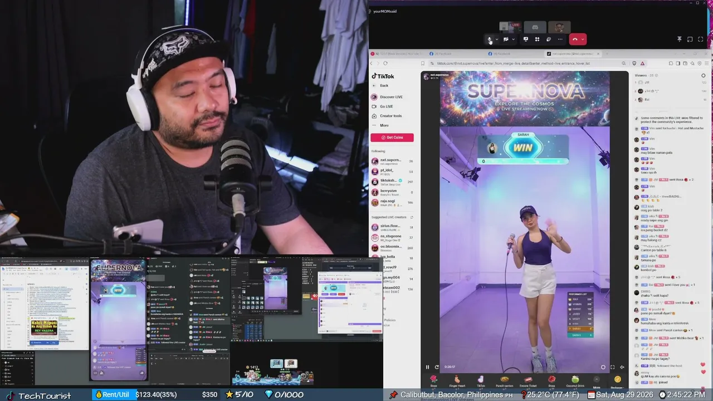Screen dimensions: 713x401
Task: Mute microphone in the call toolbar
Action: point(490,40)
